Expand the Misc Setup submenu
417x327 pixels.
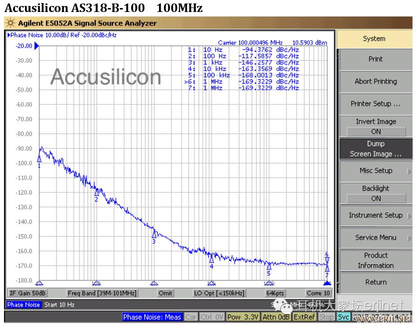click(x=375, y=171)
